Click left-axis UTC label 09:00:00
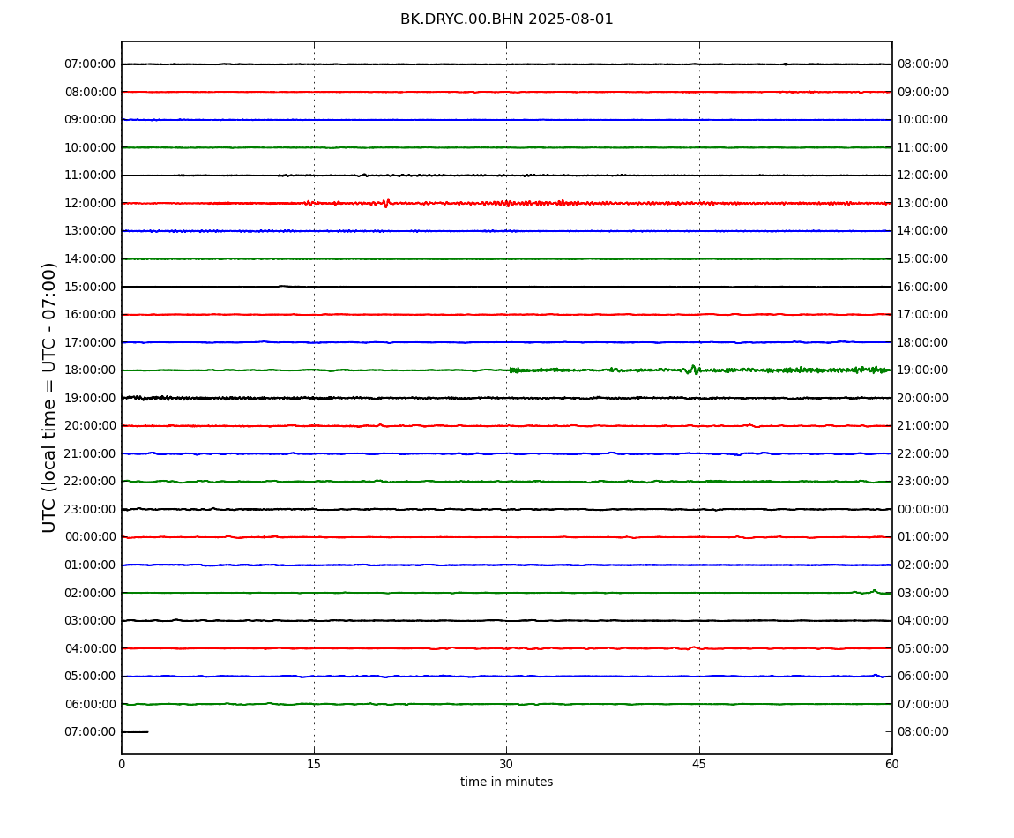The height and width of the screenshot is (838, 1014). pyautogui.click(x=90, y=120)
